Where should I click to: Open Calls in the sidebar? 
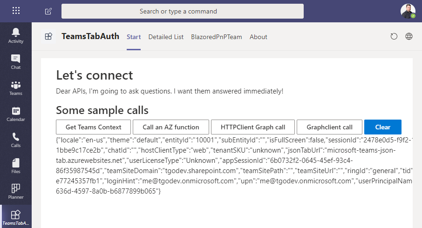[x=16, y=140]
